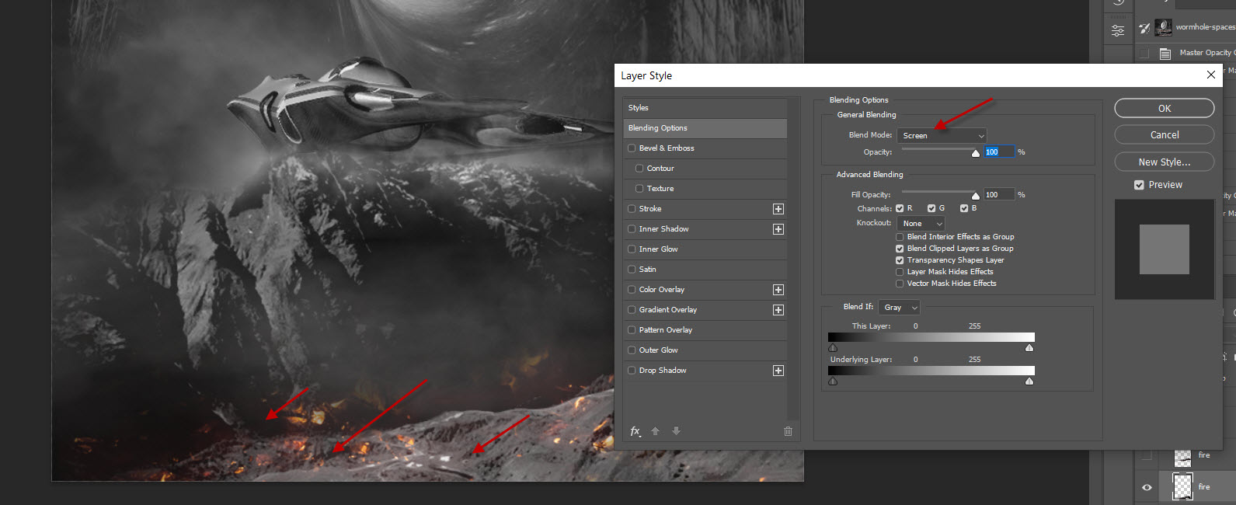Open the adjustments sliders panel icon
This screenshot has width=1236, height=505.
click(1117, 30)
